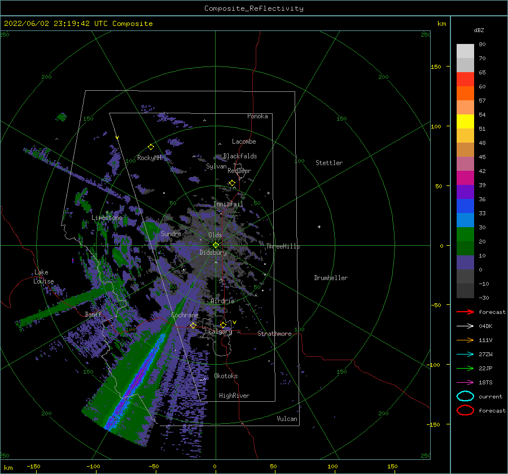This screenshot has height=474, width=508.
Task: Click the white asterisk east of Innisfail
Action: tap(268, 193)
